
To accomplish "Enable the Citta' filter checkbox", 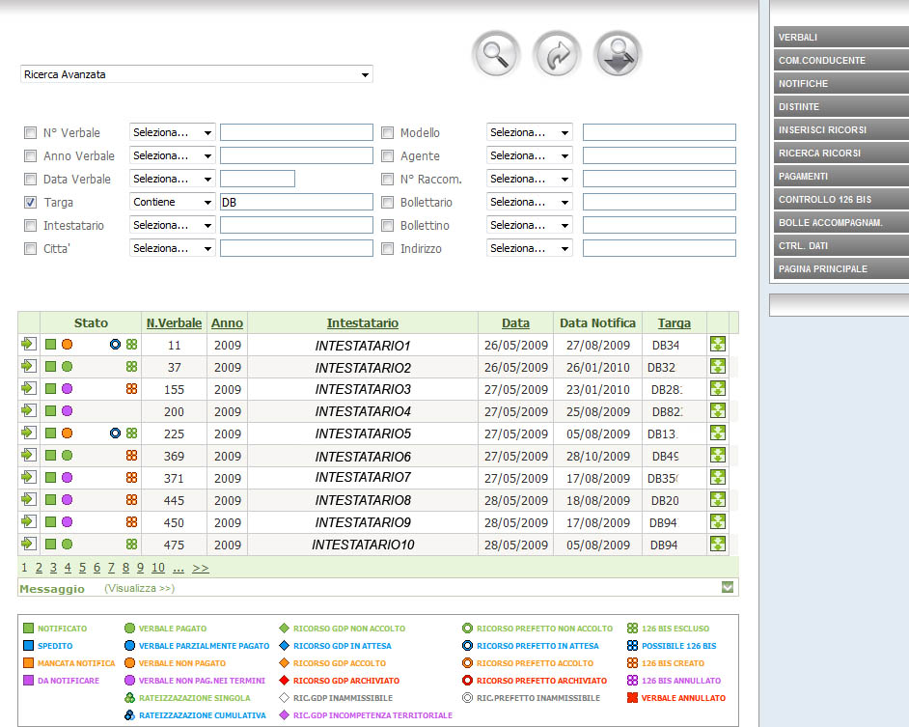I will click(30, 249).
